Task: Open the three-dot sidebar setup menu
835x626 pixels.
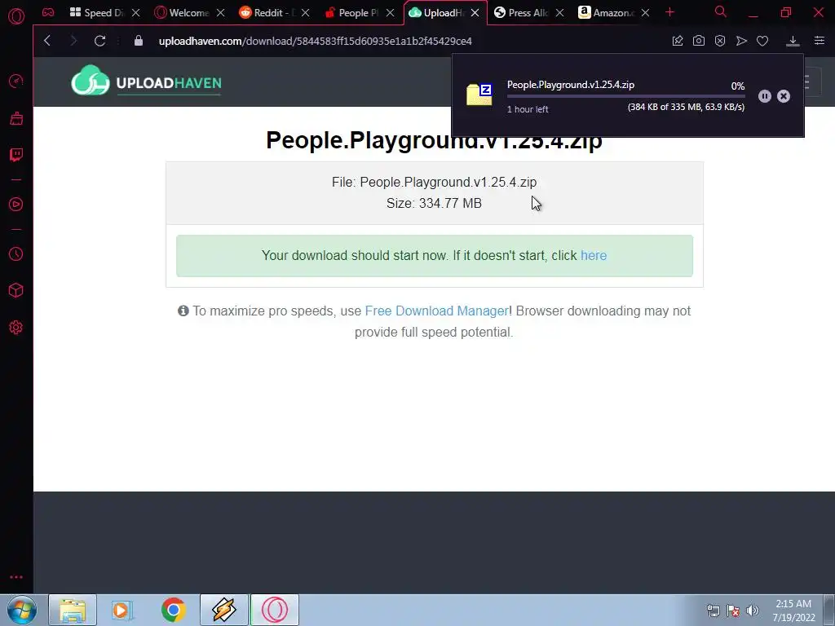Action: 16,577
